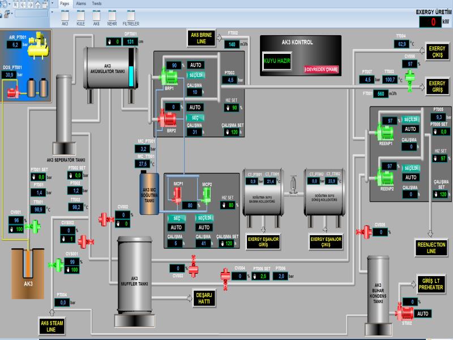Click the red DEVREDEN ÇIKAR button

point(321,69)
